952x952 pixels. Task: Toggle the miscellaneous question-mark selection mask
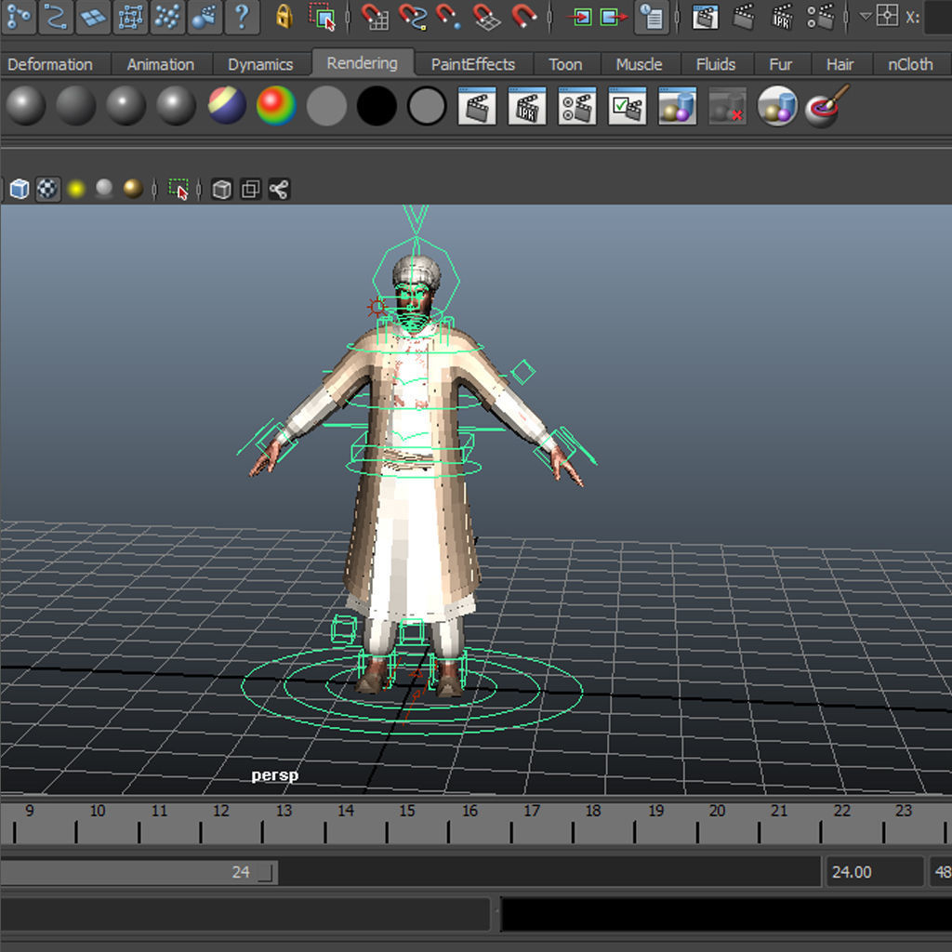242,16
